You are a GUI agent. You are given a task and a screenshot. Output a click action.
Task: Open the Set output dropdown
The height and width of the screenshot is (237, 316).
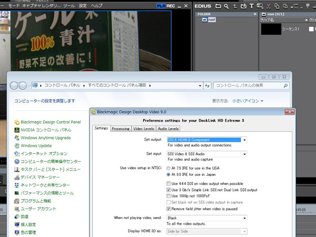click(207, 140)
